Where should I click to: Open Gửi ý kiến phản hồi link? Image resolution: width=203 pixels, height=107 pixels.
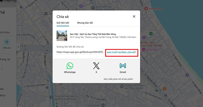click(x=118, y=79)
